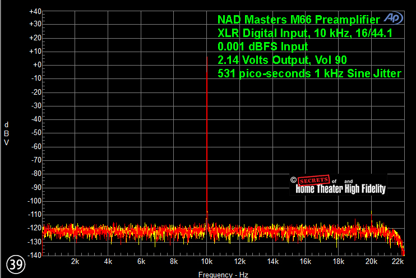Viewport: 416px width, 278px height.
Task: Click the 'XLR Digital Input, 10 kHz, 16/44.1' line
Action: click(x=305, y=33)
